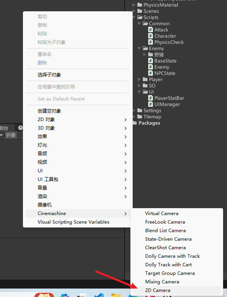
Task: Select the PlayerStatBar script icon
Action: click(x=151, y=98)
